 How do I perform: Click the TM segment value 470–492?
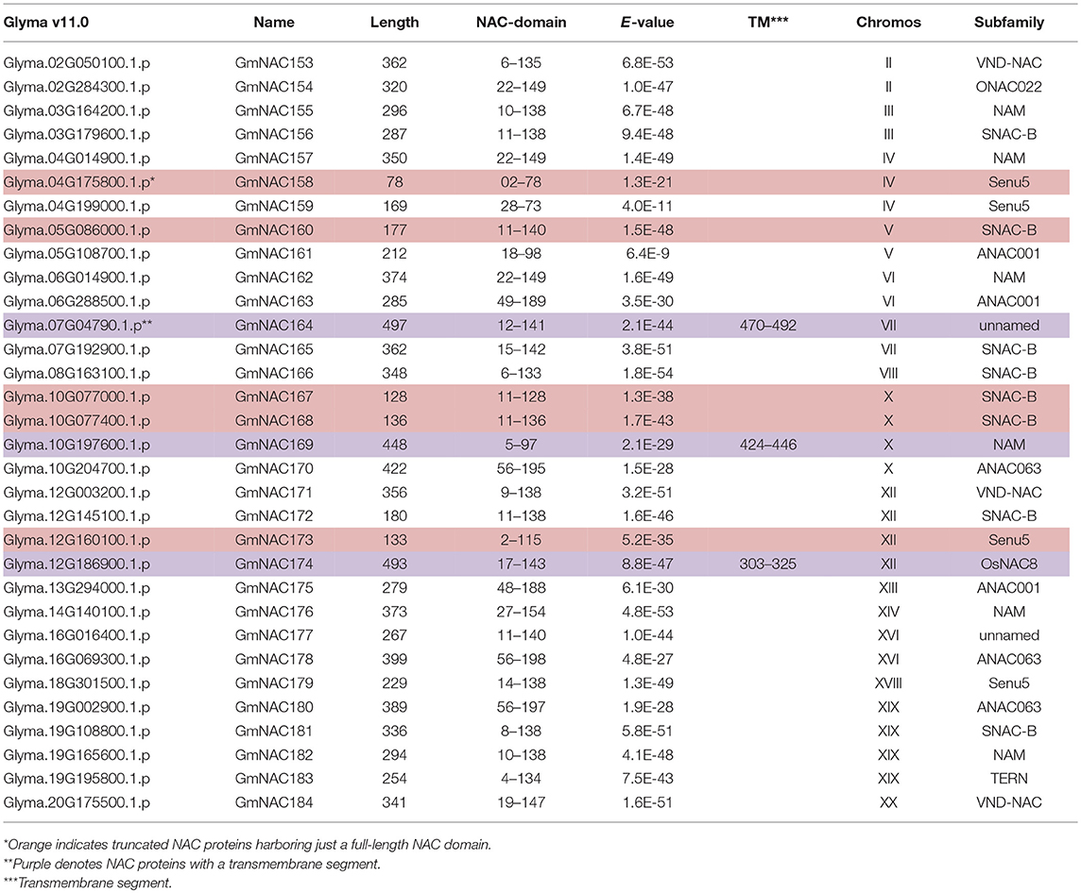pos(768,325)
